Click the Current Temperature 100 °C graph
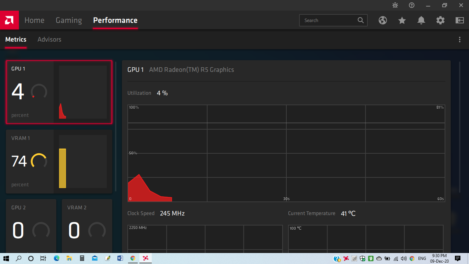 pos(366,239)
